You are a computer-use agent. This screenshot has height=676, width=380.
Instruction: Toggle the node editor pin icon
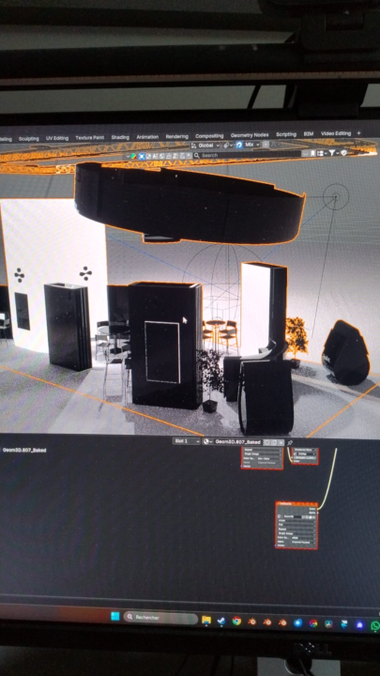pyautogui.click(x=290, y=443)
